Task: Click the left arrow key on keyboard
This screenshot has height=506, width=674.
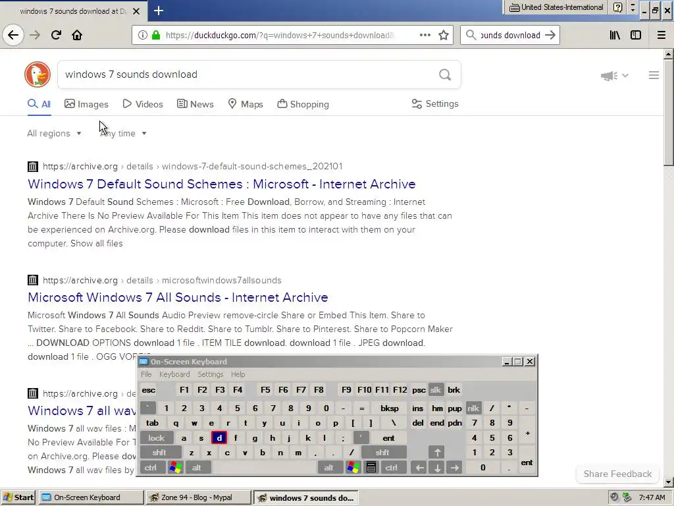Action: [x=419, y=468]
